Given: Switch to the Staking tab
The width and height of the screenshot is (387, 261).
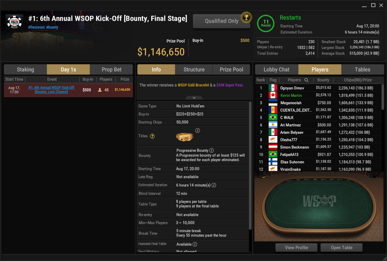Looking at the screenshot, I should click(25, 69).
